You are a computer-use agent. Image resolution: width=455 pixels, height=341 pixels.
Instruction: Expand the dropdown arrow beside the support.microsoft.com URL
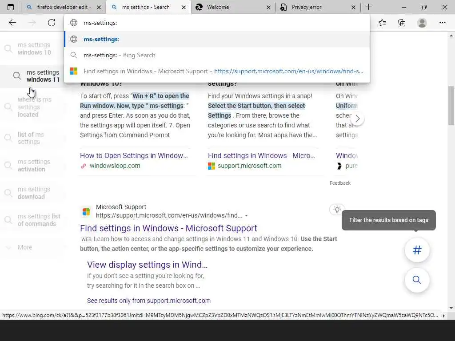click(x=246, y=216)
